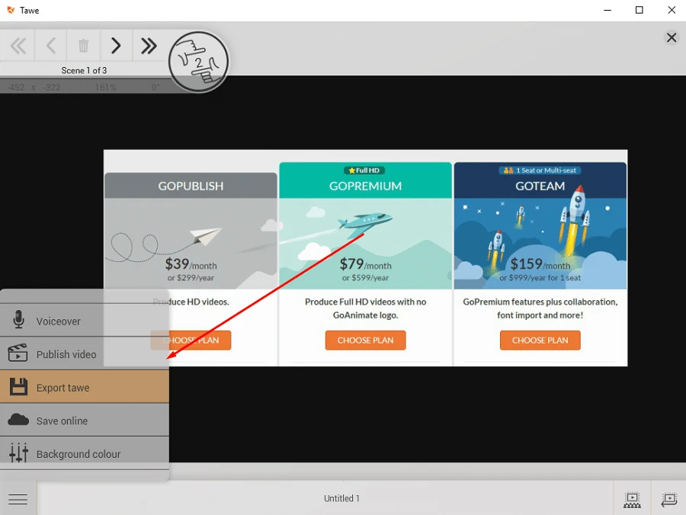Viewport: 686px width, 515px height.
Task: Click the microphone Voiceover icon
Action: click(x=18, y=319)
